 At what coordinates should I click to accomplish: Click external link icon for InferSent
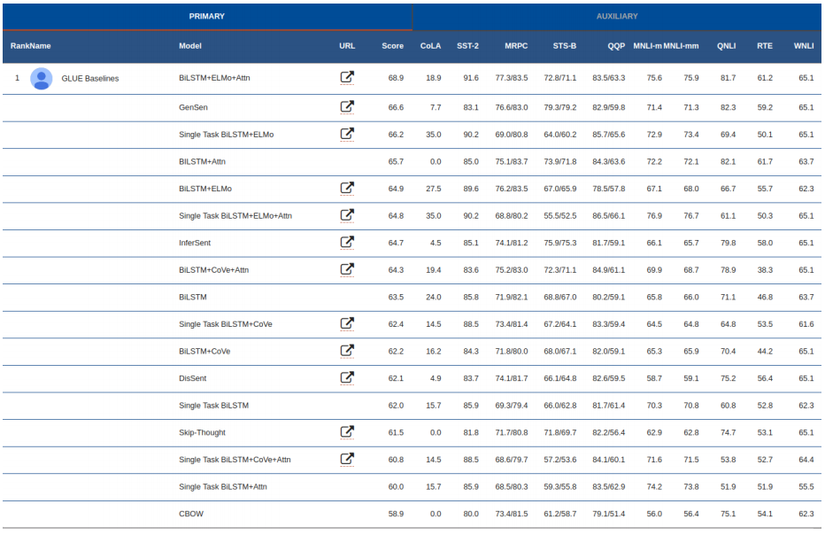(x=347, y=242)
